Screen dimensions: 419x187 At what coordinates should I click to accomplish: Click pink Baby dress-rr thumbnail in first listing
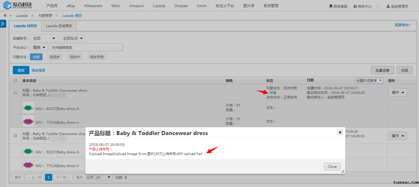[x=28, y=121]
